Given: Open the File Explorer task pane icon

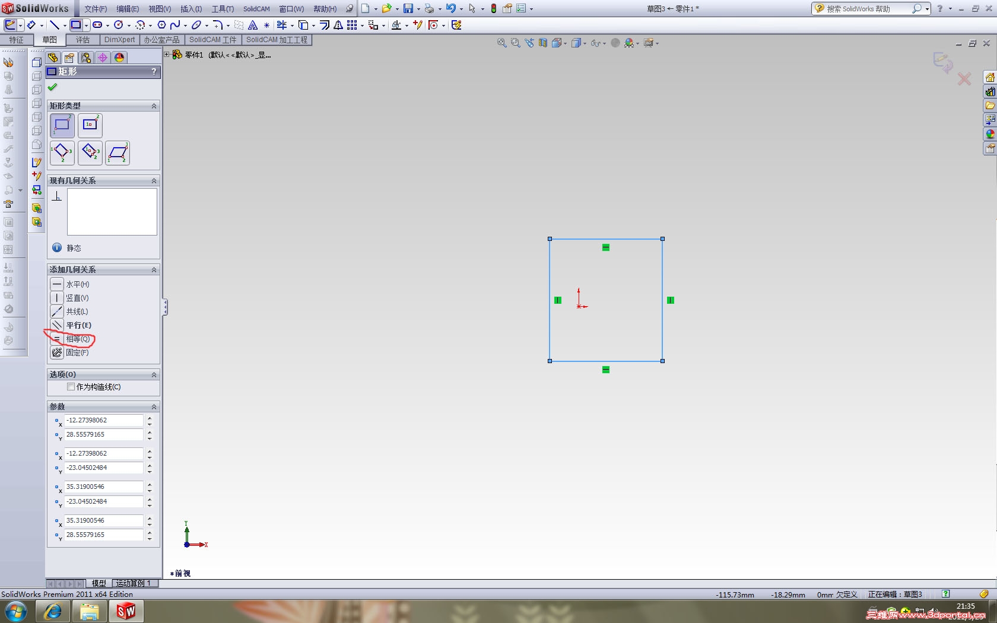Looking at the screenshot, I should 990,106.
